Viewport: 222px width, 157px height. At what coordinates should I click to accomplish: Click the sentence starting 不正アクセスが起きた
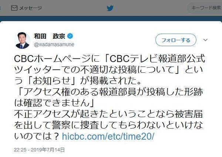click(109, 125)
